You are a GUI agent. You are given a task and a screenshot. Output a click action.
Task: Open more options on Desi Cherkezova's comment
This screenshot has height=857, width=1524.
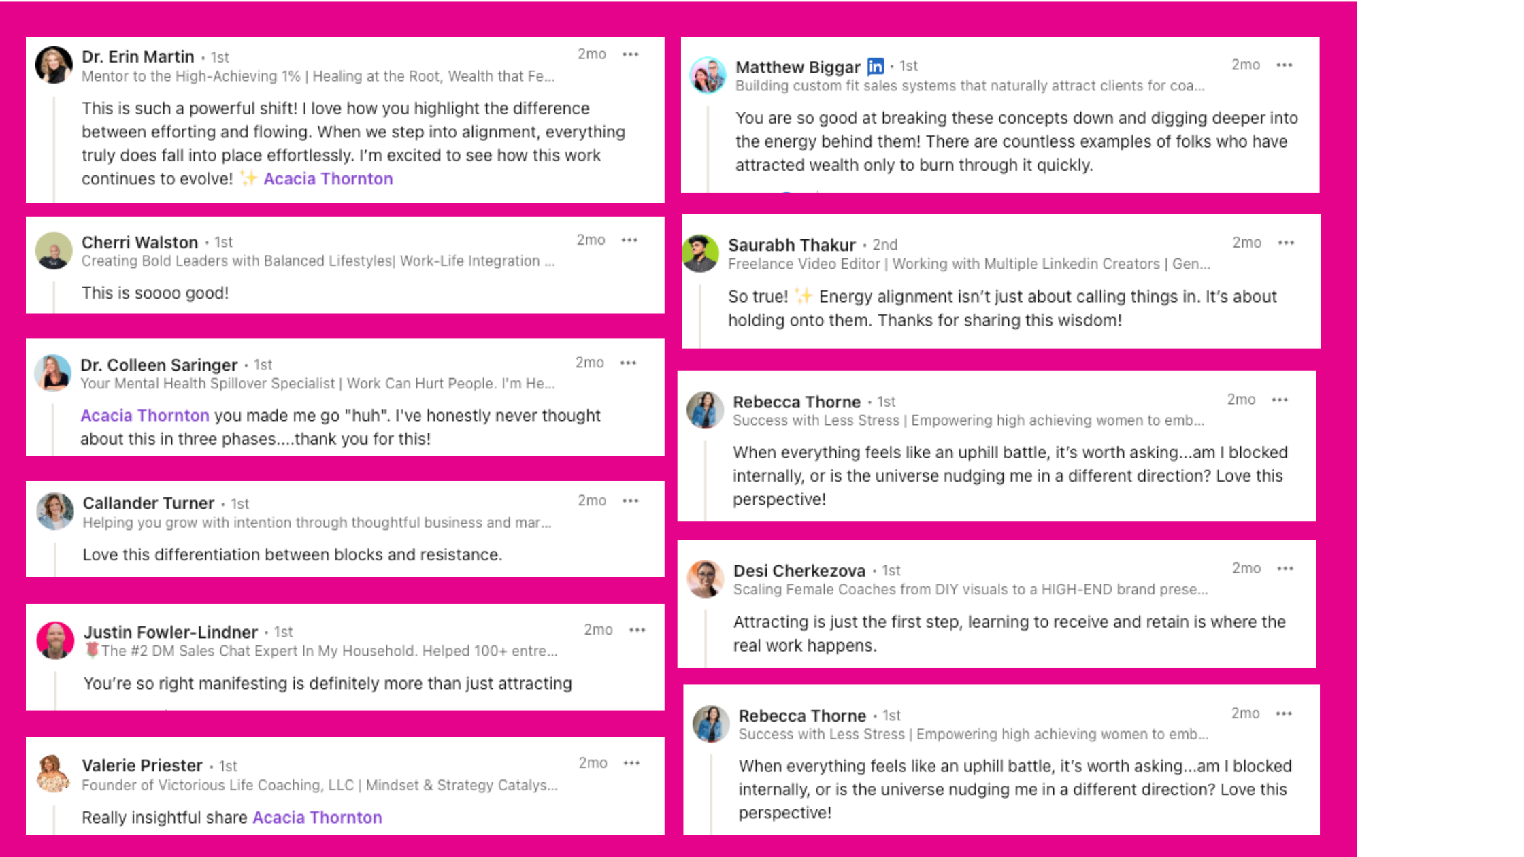1285,569
